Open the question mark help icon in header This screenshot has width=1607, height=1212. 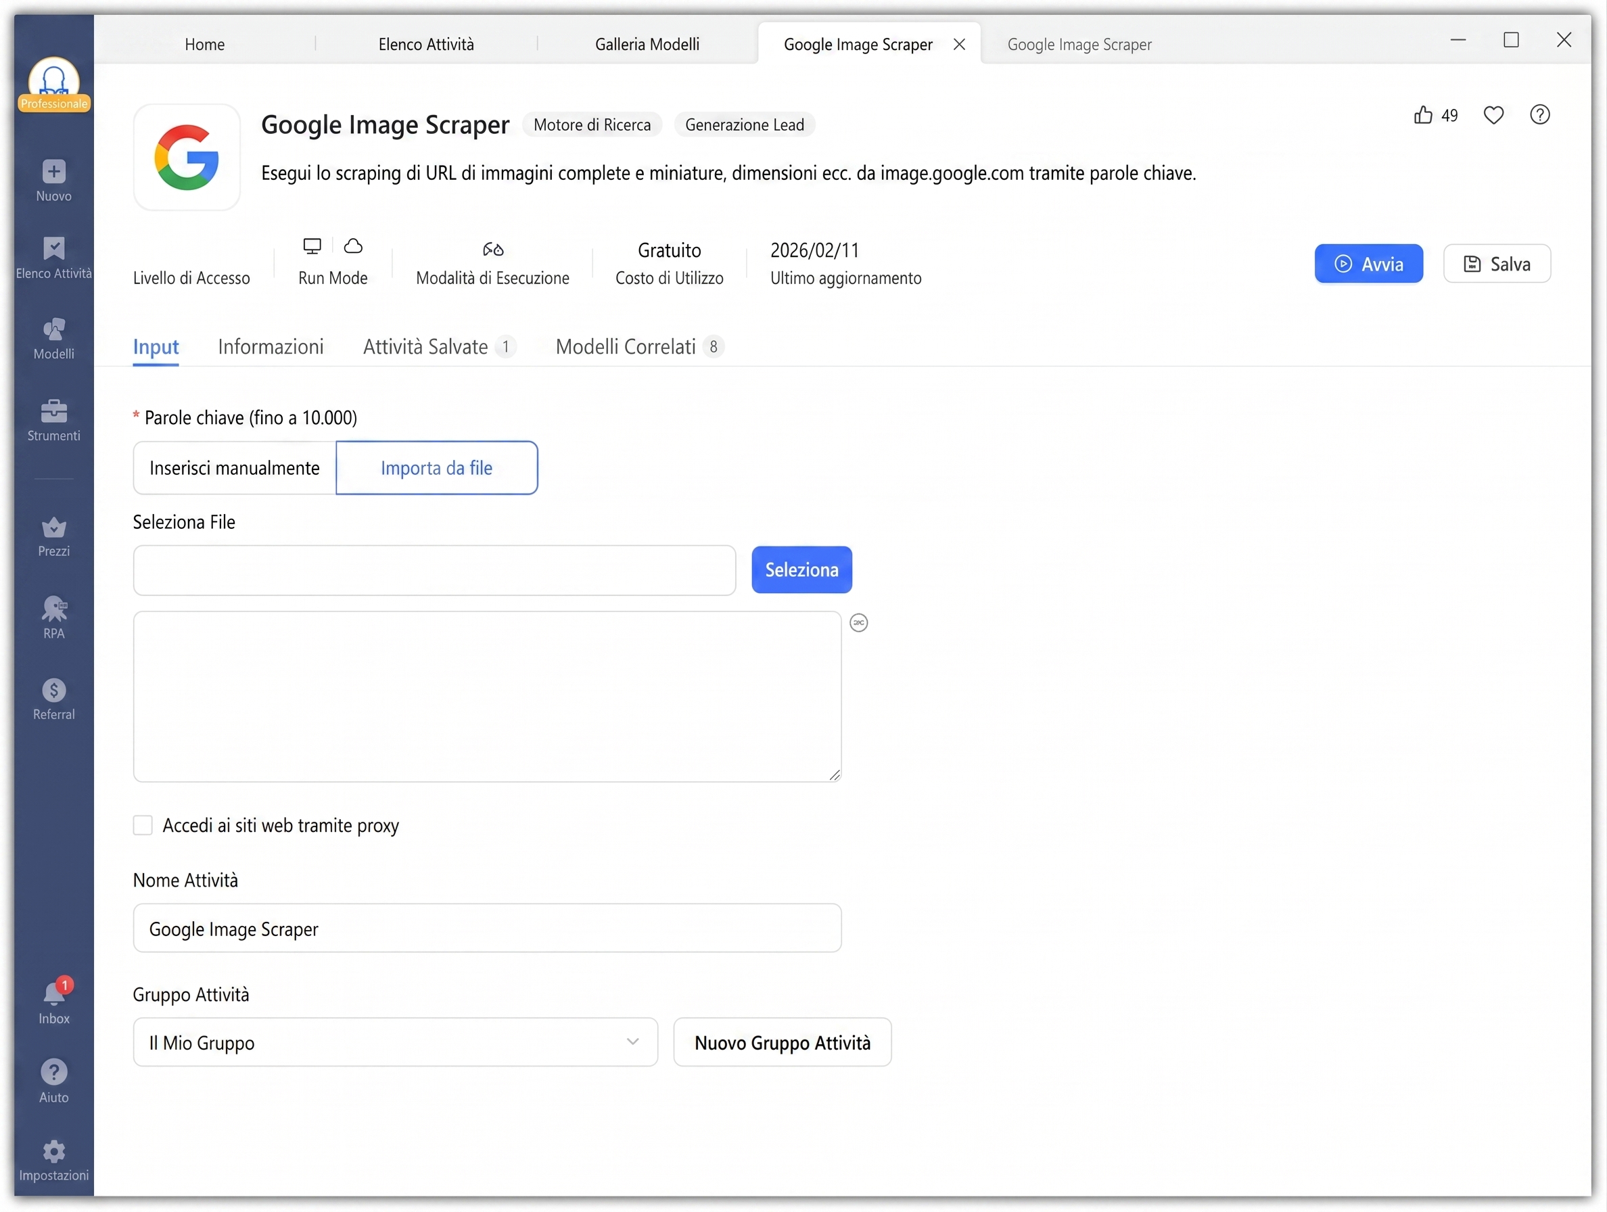point(1539,115)
